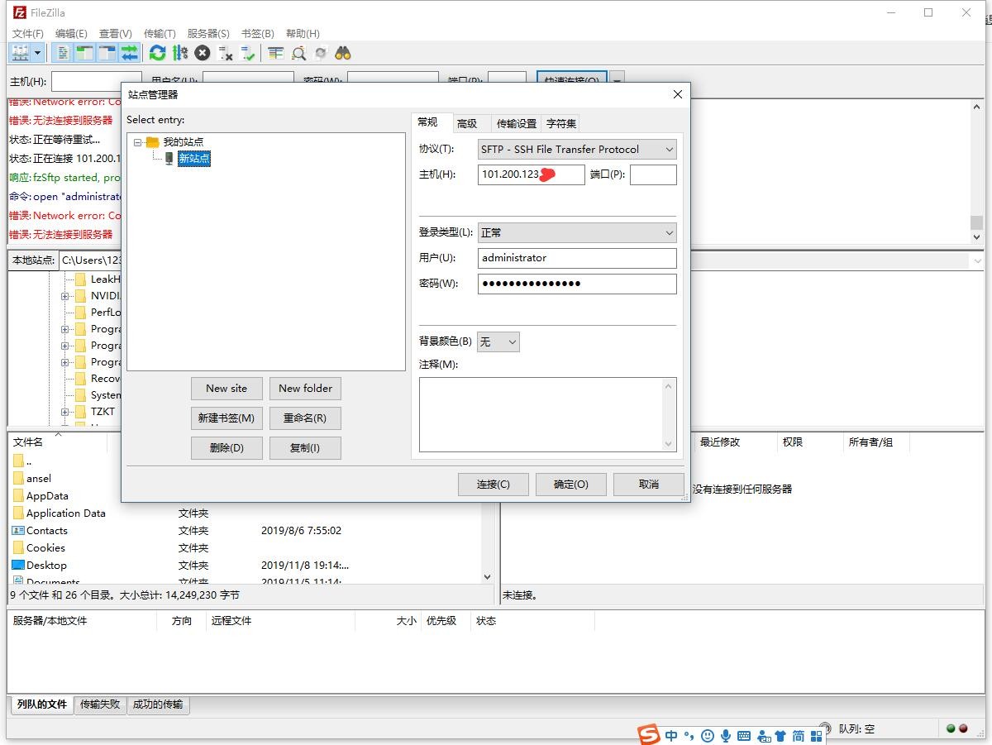Select the 列队的文件 queue tab
992x745 pixels.
click(x=41, y=704)
